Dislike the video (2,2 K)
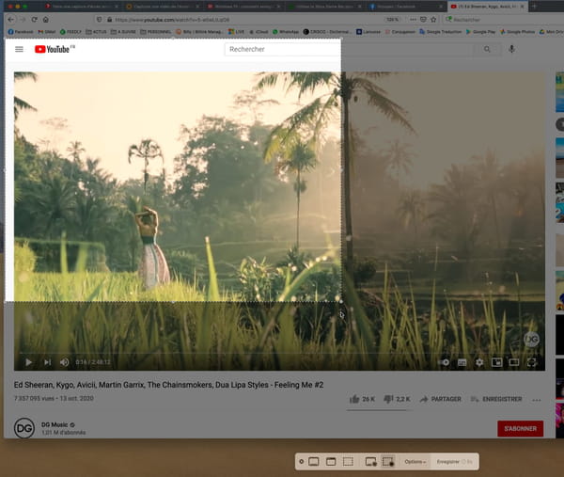Screen dimensions: 564x477 pos(397,399)
